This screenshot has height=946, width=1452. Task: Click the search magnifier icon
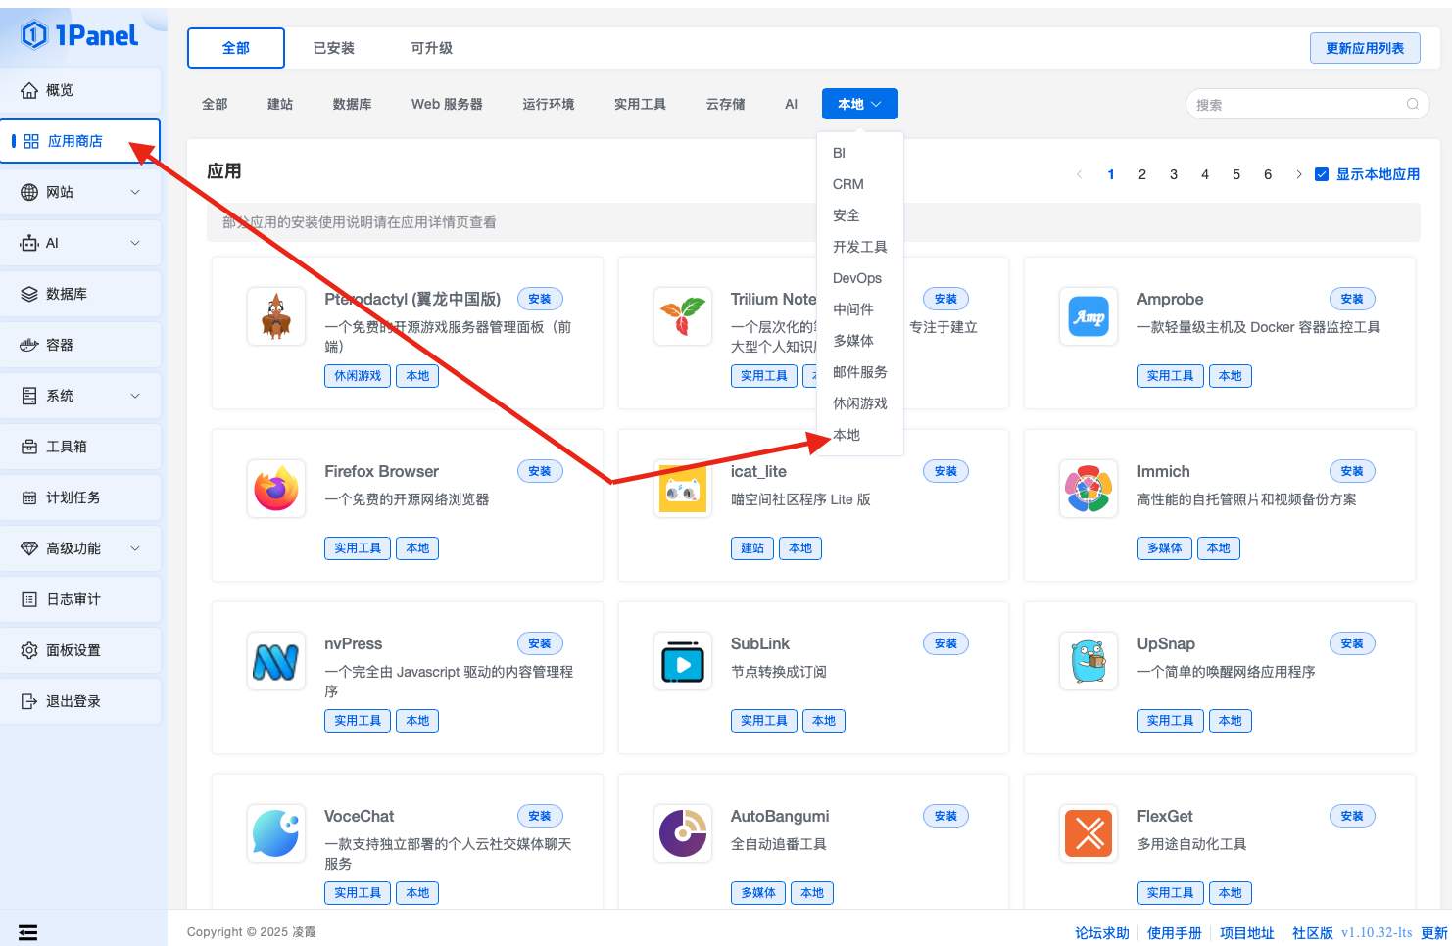point(1412,104)
